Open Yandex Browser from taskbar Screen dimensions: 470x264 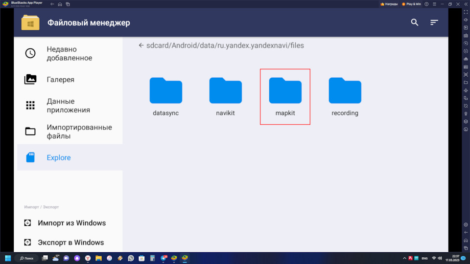(88, 258)
